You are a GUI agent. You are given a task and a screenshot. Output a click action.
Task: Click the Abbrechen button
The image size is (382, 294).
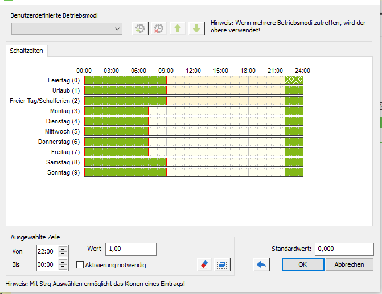[x=350, y=264]
